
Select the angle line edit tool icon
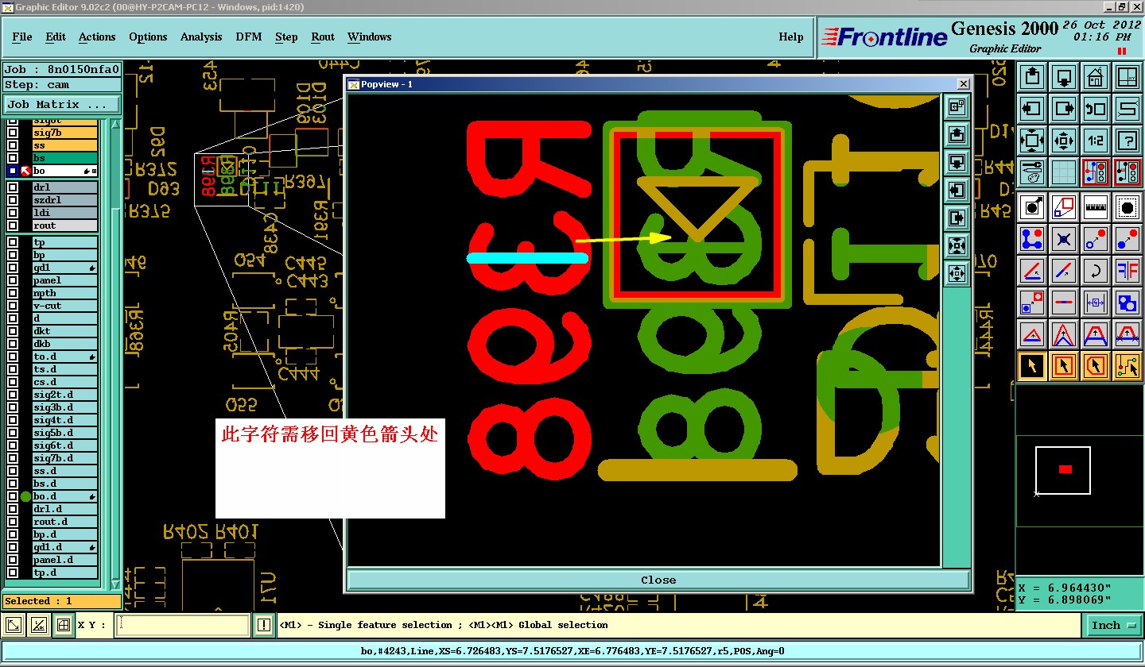[1033, 271]
